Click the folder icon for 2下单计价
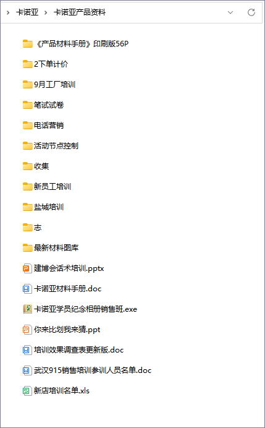This screenshot has width=265, height=428. (28, 64)
